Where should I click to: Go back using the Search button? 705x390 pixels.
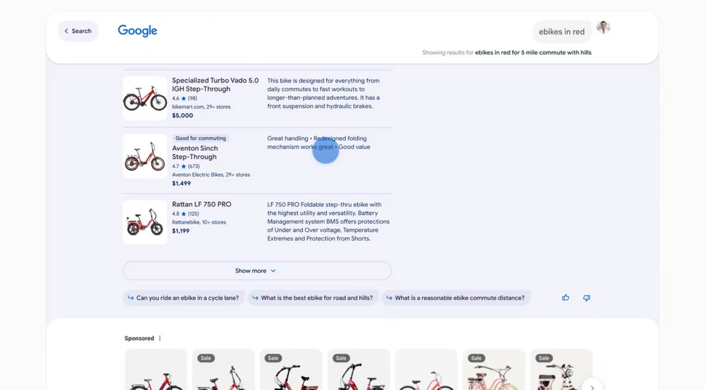[78, 31]
